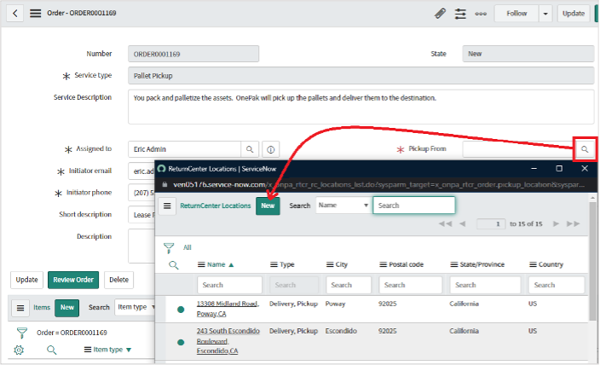Viewport: 600px width, 365px height.
Task: Click the Update button in header
Action: (574, 14)
